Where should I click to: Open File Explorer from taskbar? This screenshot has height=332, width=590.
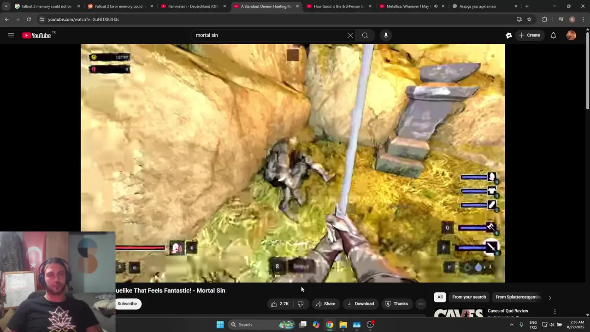(x=343, y=325)
